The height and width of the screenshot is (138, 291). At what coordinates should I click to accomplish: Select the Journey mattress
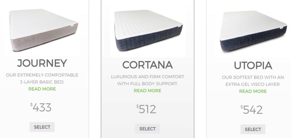click(x=42, y=127)
